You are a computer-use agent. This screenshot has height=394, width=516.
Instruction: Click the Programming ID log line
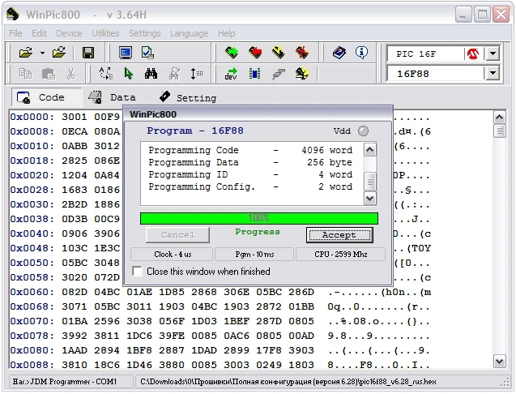click(250, 174)
